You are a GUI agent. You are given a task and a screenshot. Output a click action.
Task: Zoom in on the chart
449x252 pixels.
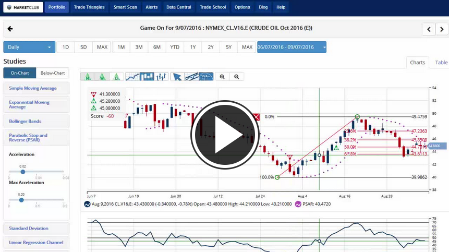click(x=222, y=77)
